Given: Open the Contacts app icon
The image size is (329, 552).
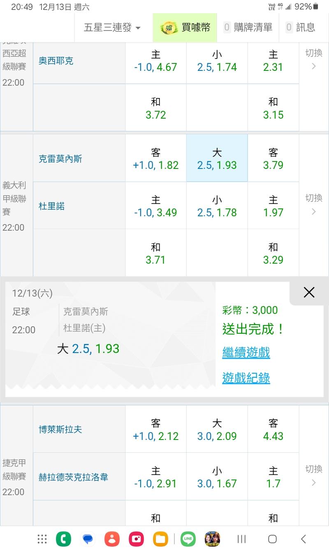Looking at the screenshot, I should pos(112,539).
